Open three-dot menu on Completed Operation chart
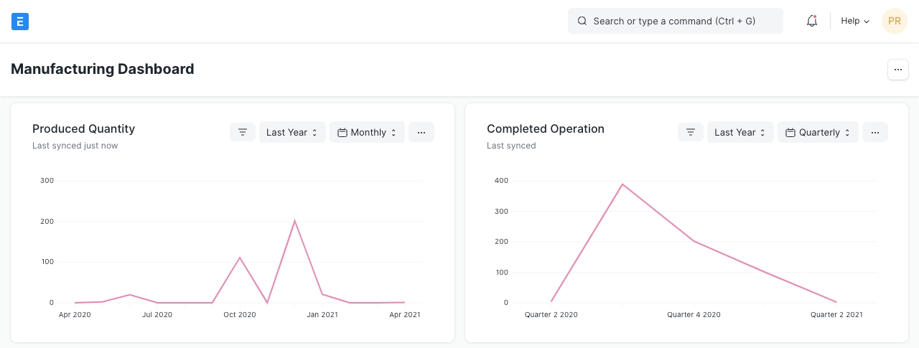The width and height of the screenshot is (919, 348). 875,132
